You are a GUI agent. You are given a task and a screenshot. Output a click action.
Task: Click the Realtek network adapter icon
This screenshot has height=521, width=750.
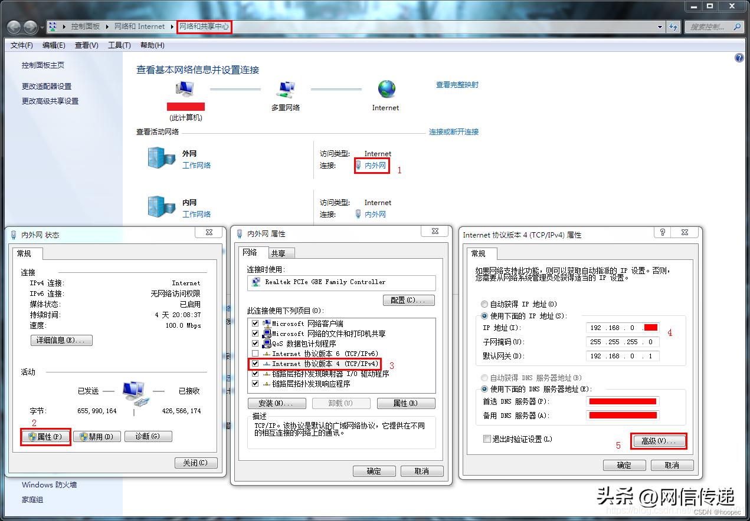pyautogui.click(x=256, y=283)
